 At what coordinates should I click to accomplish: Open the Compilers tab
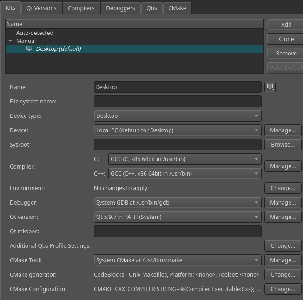pyautogui.click(x=81, y=8)
